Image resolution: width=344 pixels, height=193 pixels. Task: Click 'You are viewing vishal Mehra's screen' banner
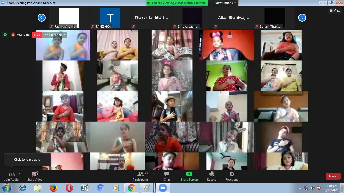(x=177, y=3)
